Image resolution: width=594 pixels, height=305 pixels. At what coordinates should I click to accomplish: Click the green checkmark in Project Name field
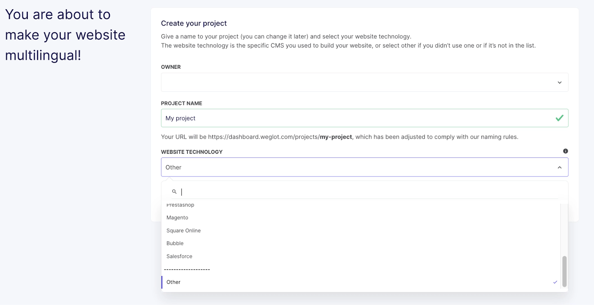tap(559, 118)
